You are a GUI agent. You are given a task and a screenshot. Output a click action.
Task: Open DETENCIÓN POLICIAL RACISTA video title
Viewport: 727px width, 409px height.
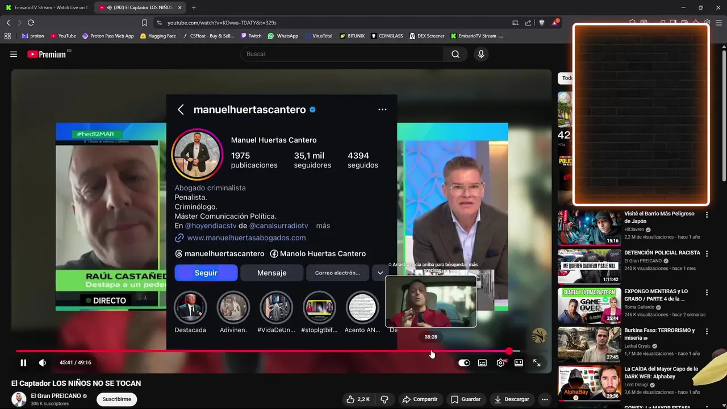(x=662, y=253)
